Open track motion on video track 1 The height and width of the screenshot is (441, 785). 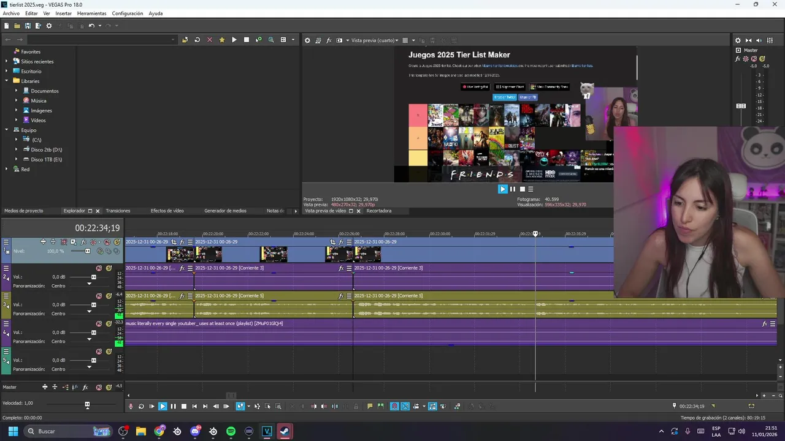click(x=73, y=242)
